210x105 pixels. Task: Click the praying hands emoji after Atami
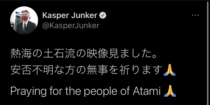point(170,91)
